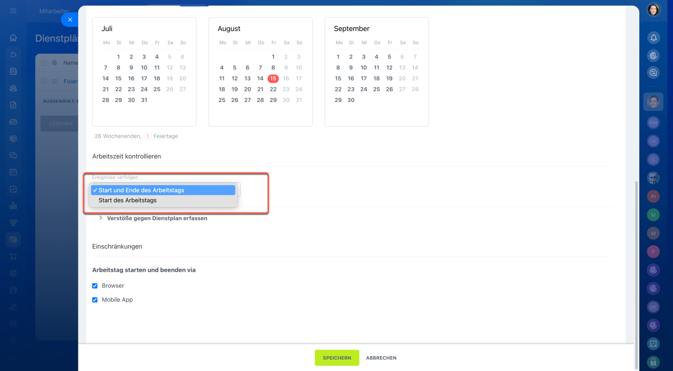
Task: Open the drive storage icon in left sidebar
Action: pyautogui.click(x=13, y=122)
